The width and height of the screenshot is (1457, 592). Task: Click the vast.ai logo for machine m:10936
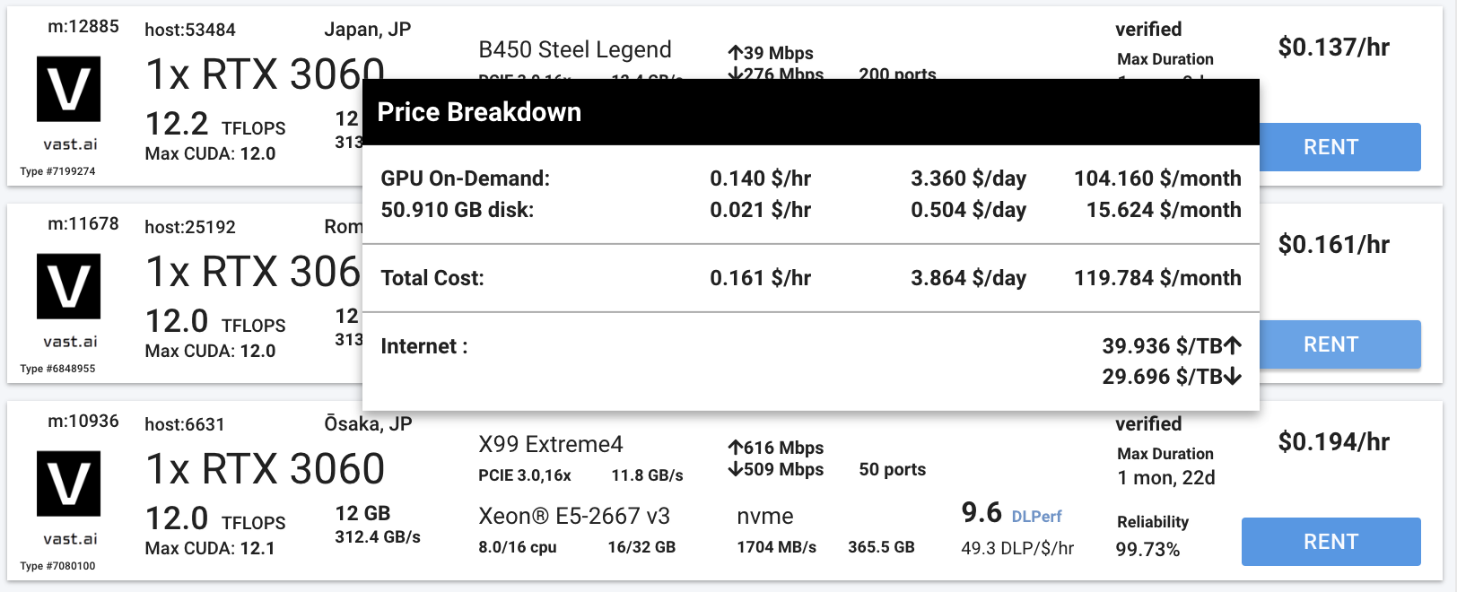click(68, 483)
